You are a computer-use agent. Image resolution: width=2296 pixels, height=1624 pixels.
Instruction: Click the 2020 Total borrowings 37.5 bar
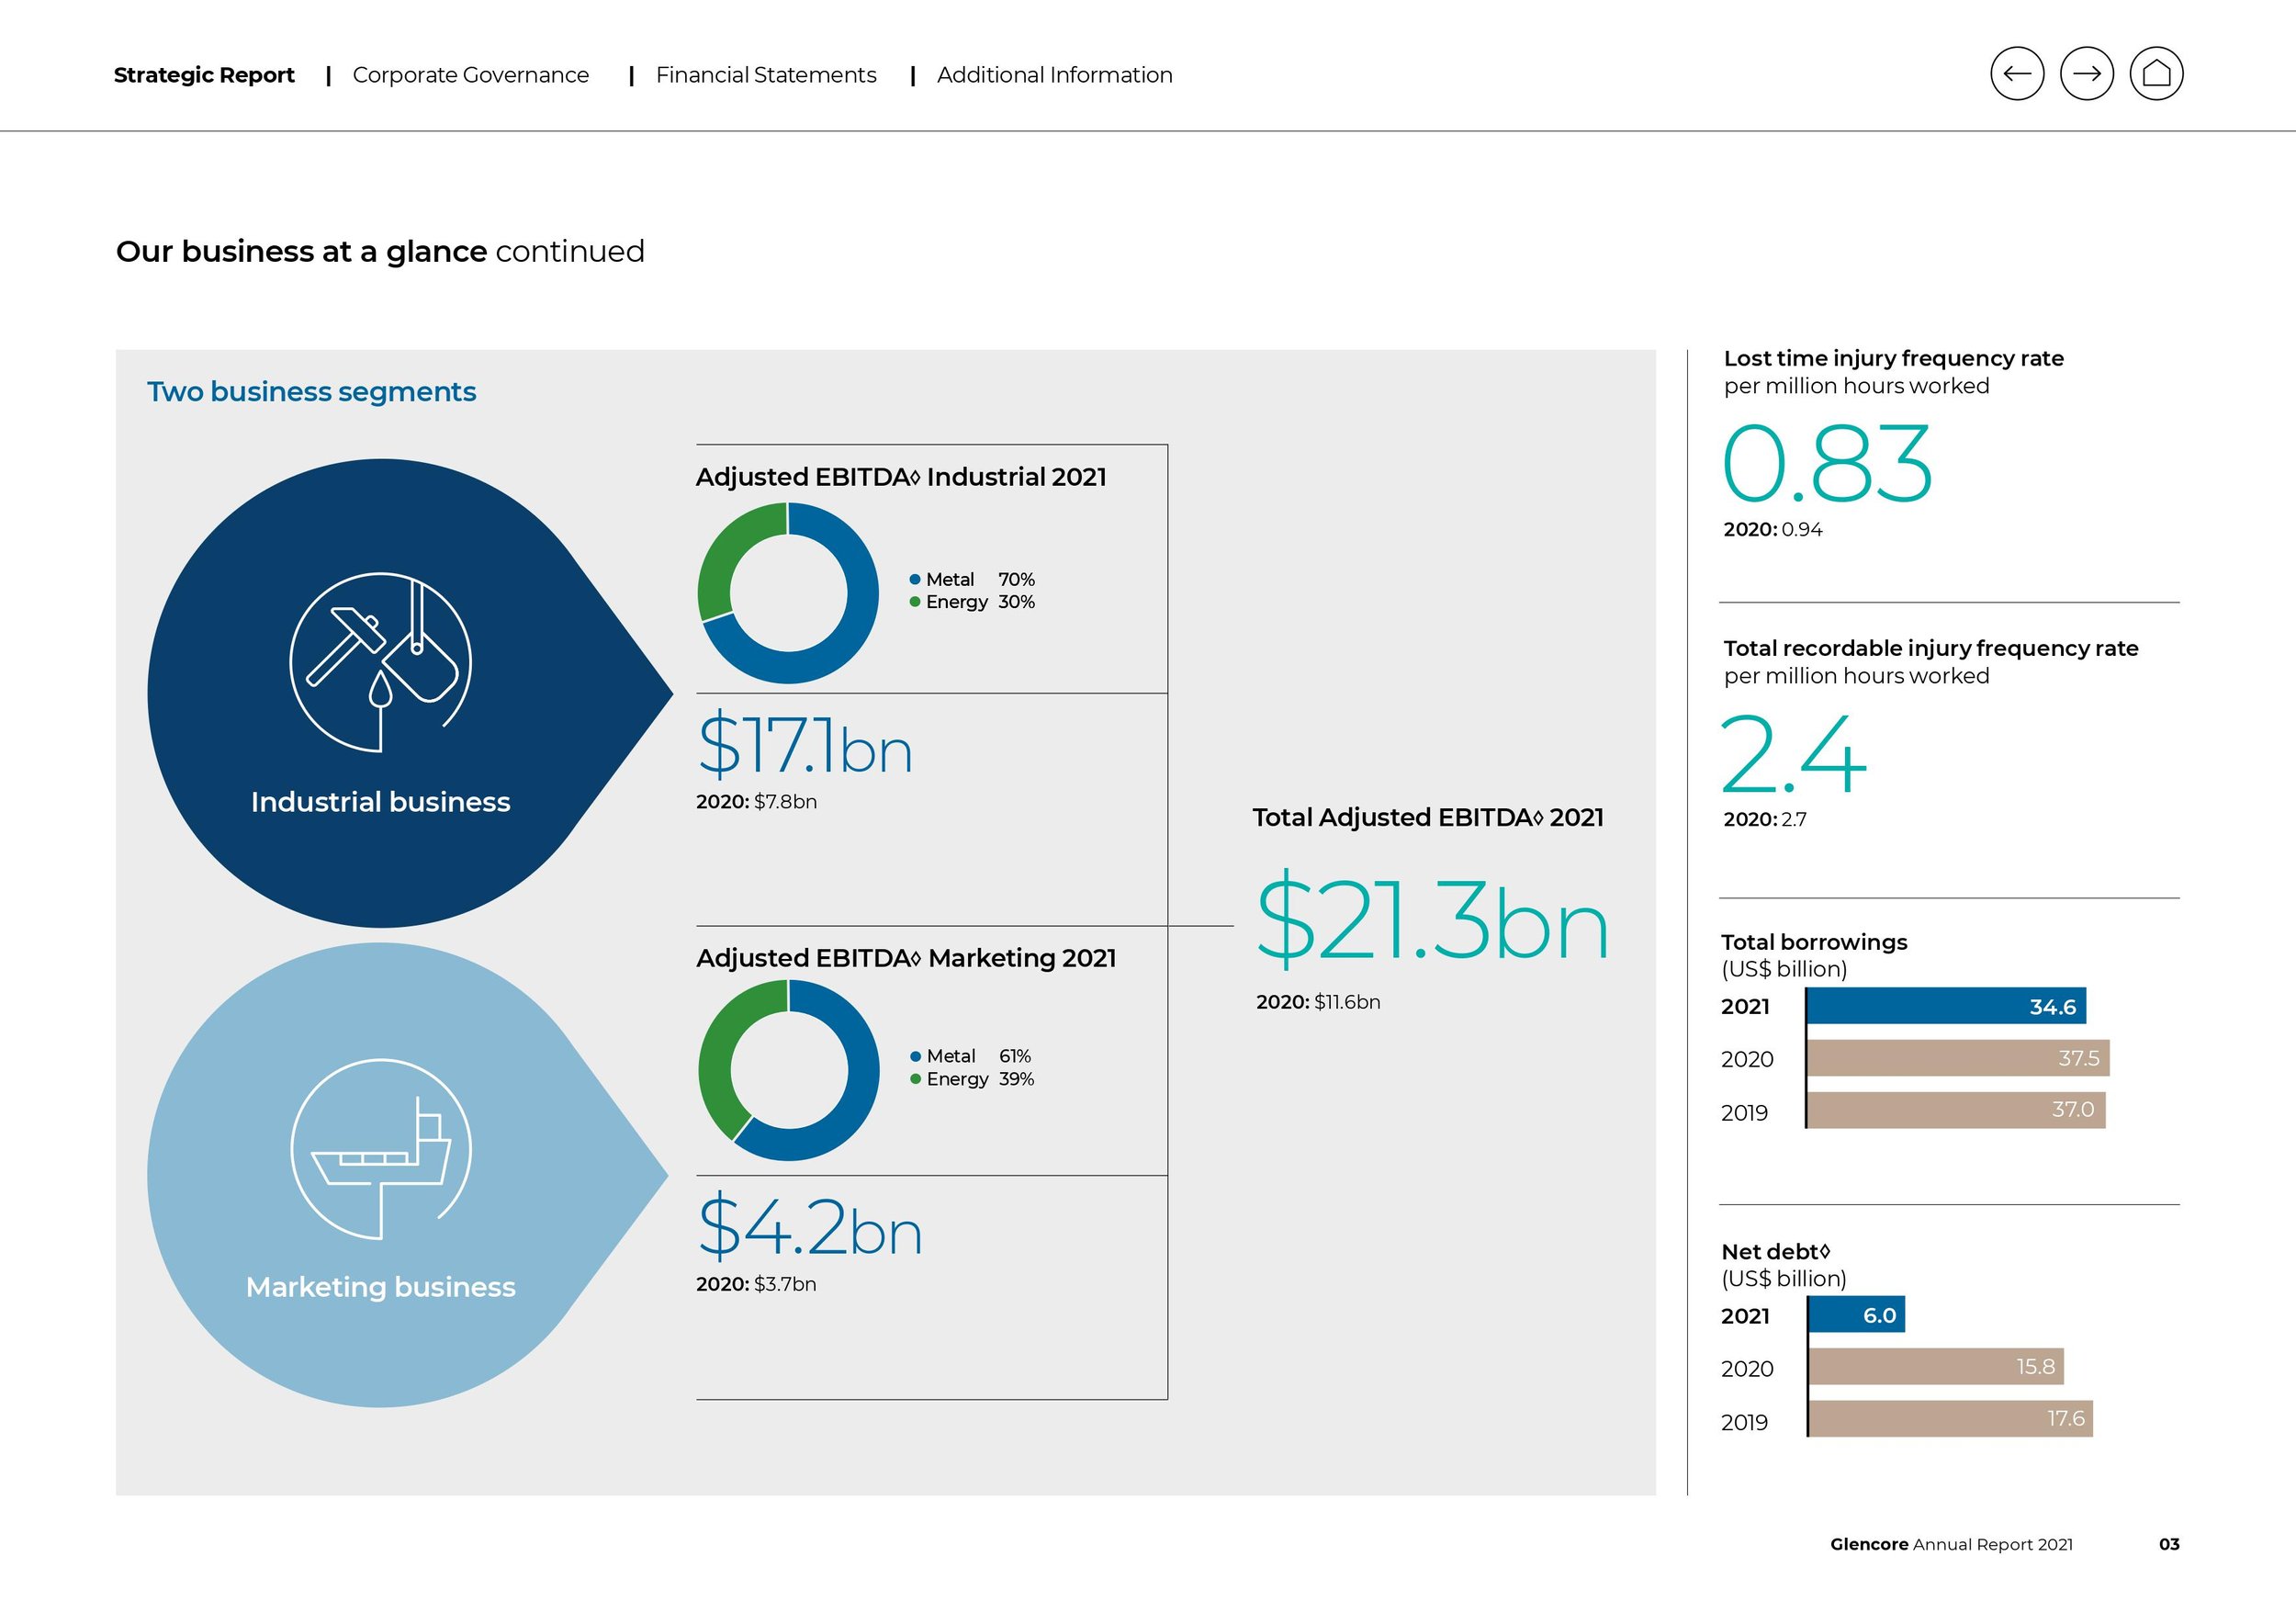pos(1957,1058)
